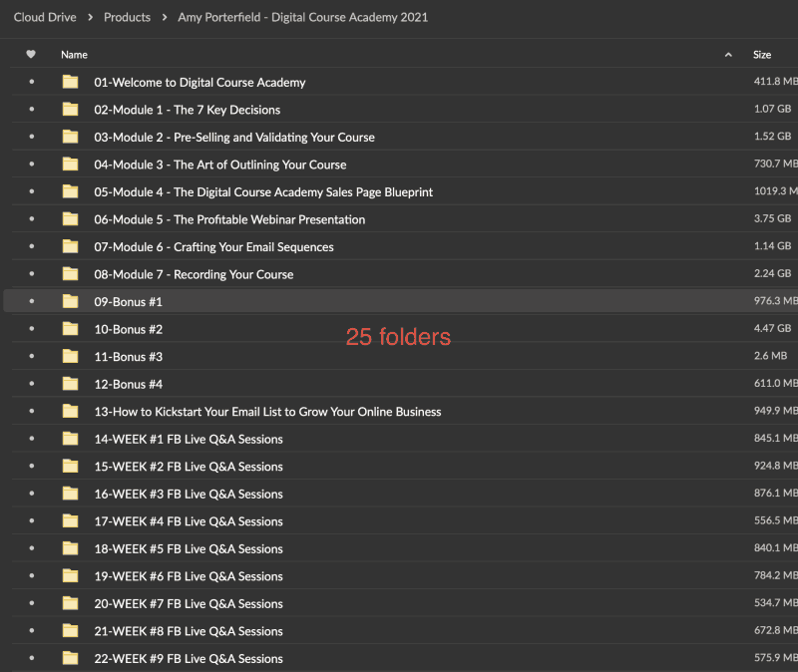Expand breadcrumb chevron after Cloud Drive
Image resolution: width=798 pixels, height=672 pixels.
(x=89, y=18)
